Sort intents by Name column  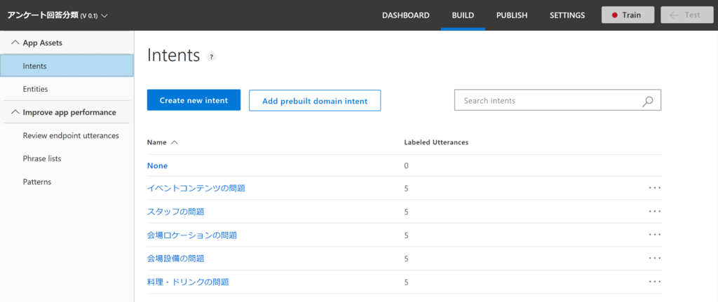pyautogui.click(x=162, y=142)
